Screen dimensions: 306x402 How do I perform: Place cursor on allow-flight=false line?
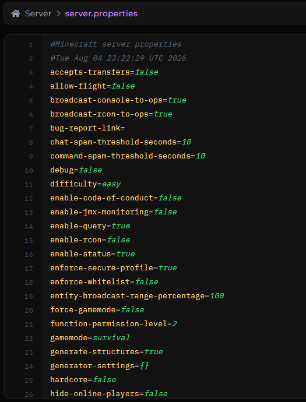click(92, 86)
